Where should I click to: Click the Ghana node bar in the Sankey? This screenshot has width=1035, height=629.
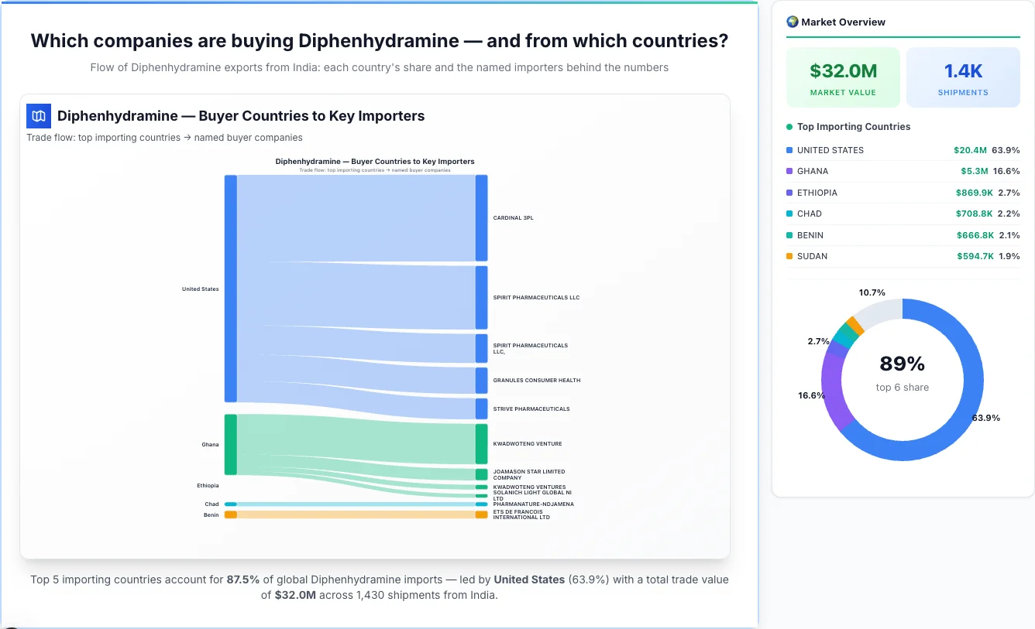coord(229,444)
